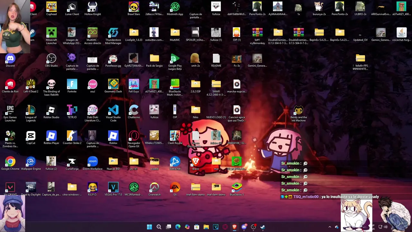Launch VEGAS Pro 17.0 desktop shortcut
412x232 pixels.
pos(113,189)
